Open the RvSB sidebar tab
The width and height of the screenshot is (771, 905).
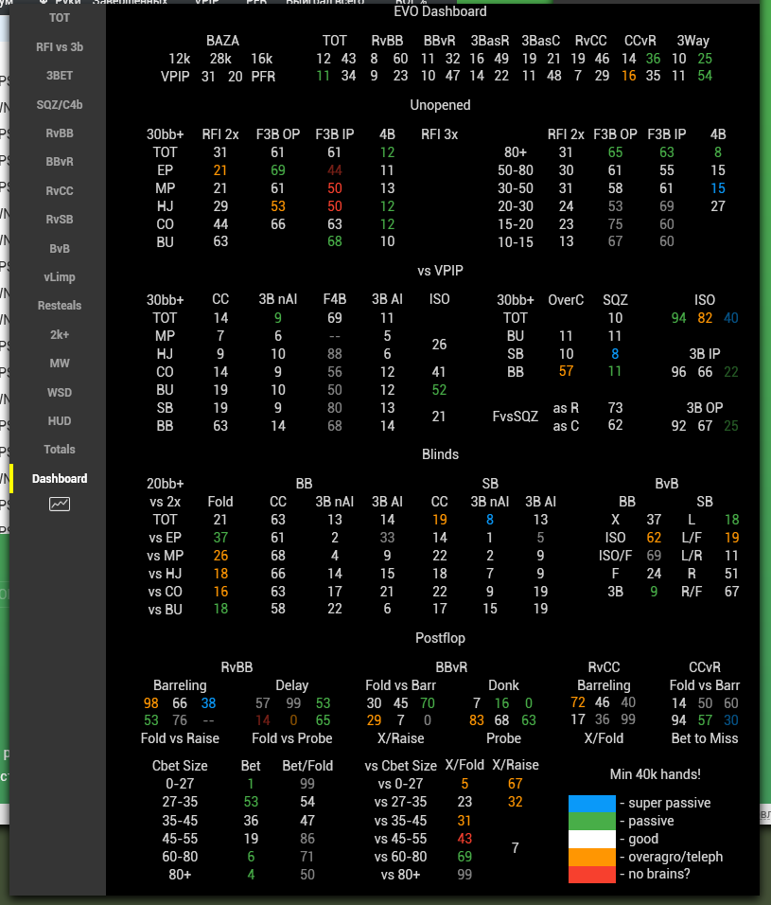[60, 220]
